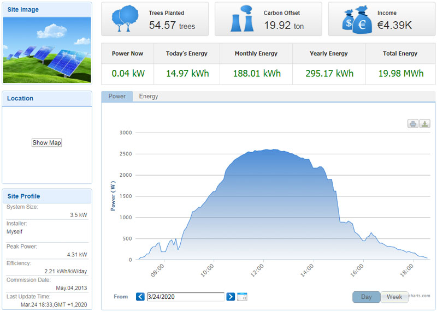Go to previous day with left arrow
Viewport: 437px width, 312px height.
point(140,297)
